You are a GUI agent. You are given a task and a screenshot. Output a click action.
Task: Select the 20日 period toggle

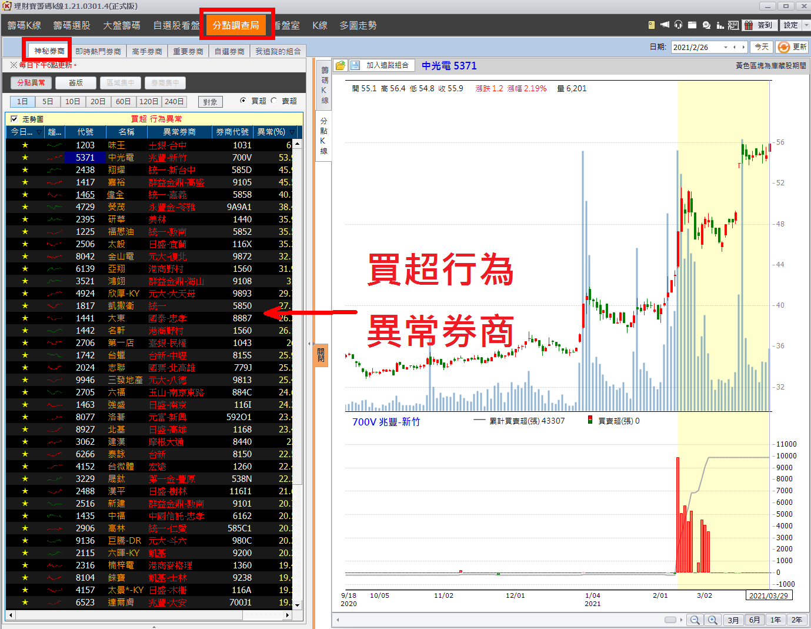98,102
